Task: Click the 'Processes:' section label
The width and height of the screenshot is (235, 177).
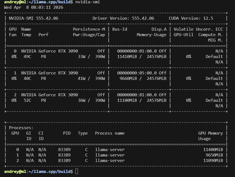Action: click(21, 128)
